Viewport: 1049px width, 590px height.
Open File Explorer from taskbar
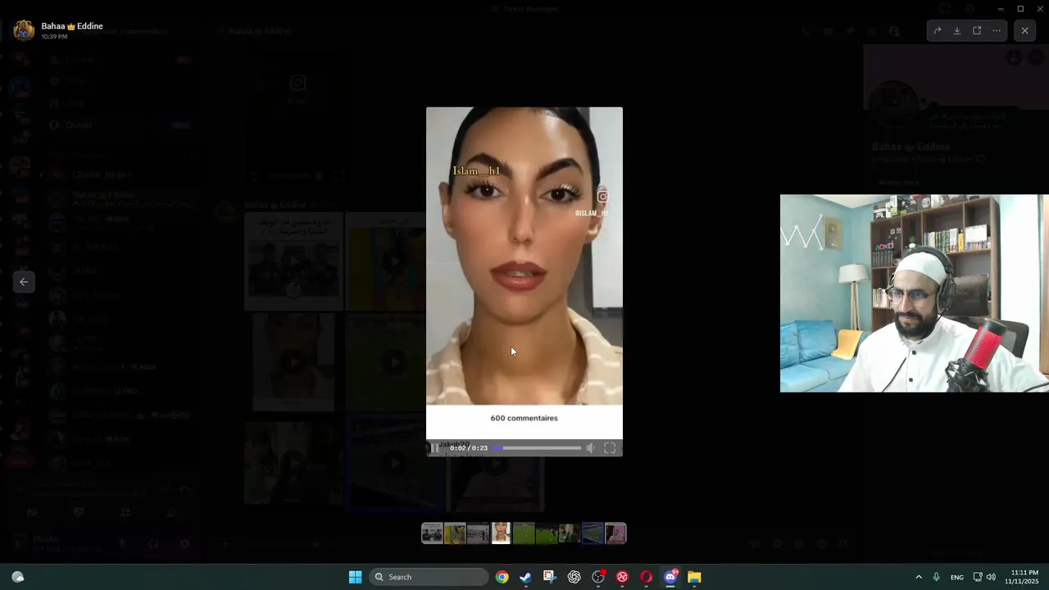coord(694,577)
